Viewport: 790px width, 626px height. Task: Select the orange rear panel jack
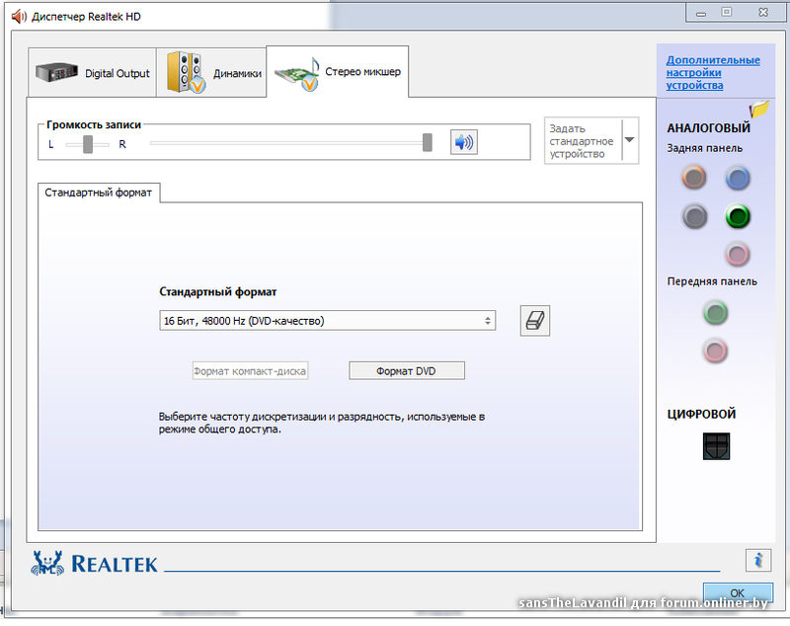[694, 178]
